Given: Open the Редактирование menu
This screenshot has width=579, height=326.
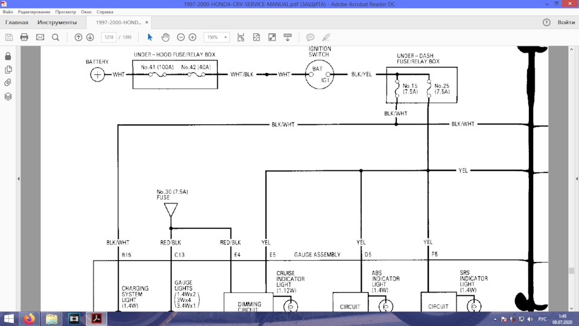Looking at the screenshot, I should pyautogui.click(x=34, y=12).
